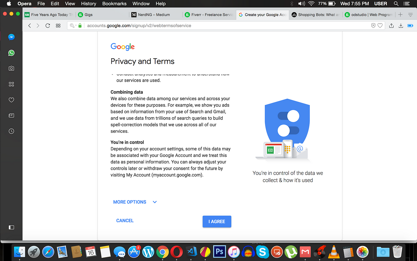
Task: Reload the current page
Action: coord(48,26)
